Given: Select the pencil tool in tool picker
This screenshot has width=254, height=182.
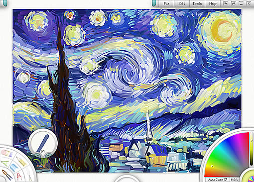Looking at the screenshot, I should 21,162.
